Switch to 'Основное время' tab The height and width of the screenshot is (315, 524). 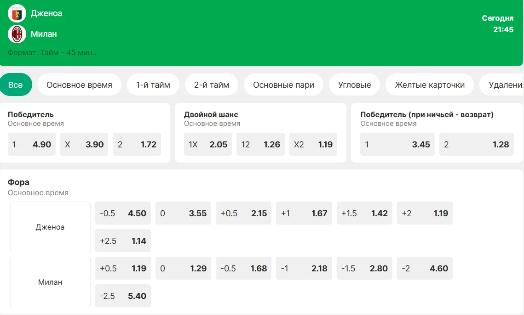click(x=79, y=85)
